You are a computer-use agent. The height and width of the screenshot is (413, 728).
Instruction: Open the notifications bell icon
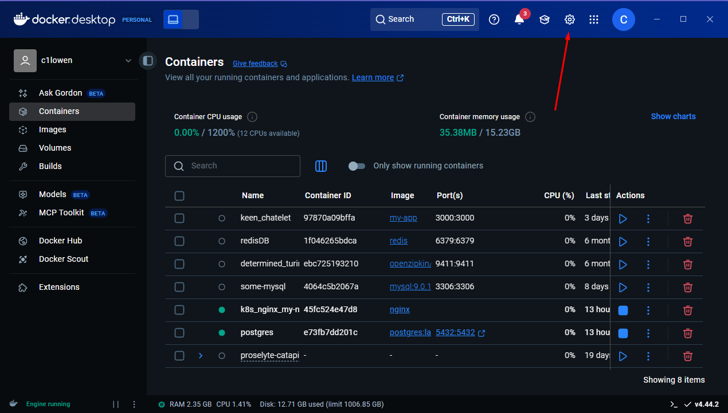point(519,19)
